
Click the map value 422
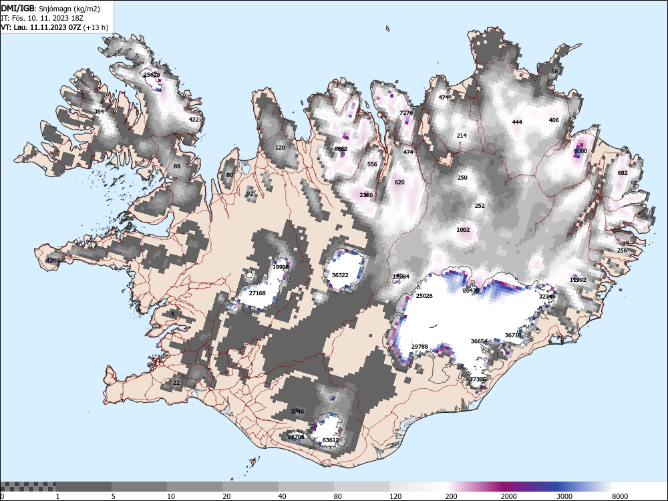pos(194,120)
